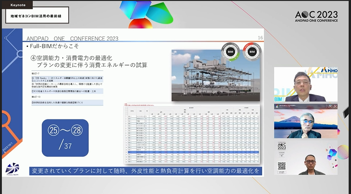The height and width of the screenshot is (194, 351).
Task: Click the '世界的空調メーカー' line
Action: click(67, 85)
